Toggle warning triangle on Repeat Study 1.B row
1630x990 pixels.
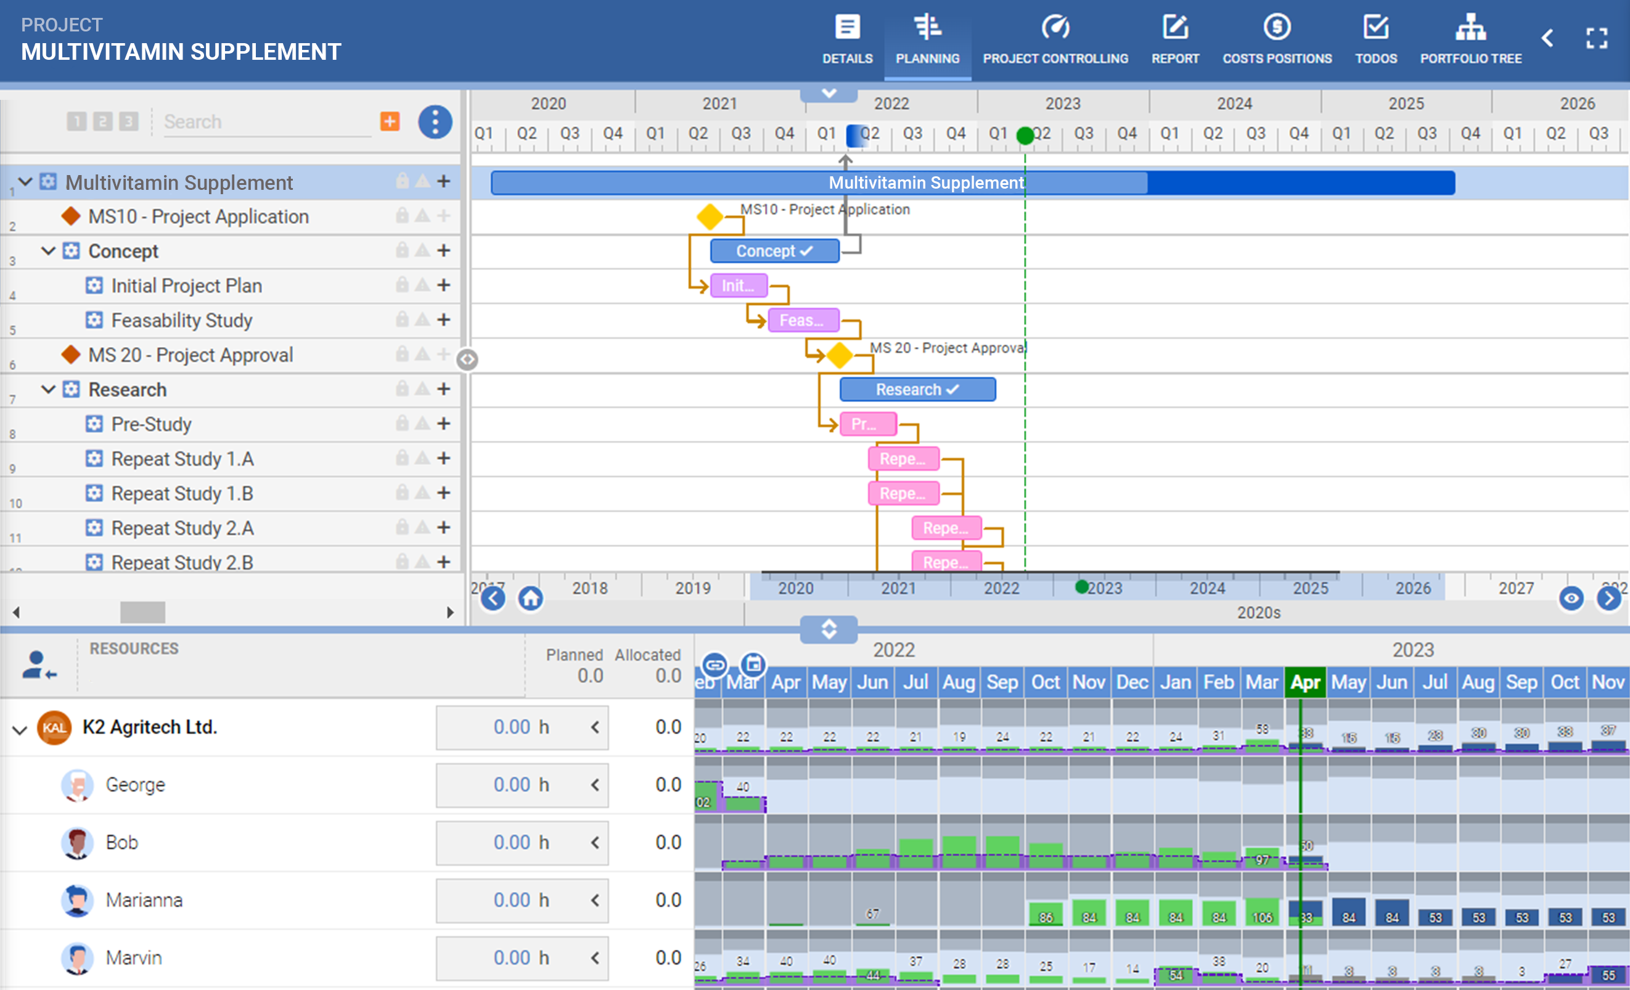(422, 493)
